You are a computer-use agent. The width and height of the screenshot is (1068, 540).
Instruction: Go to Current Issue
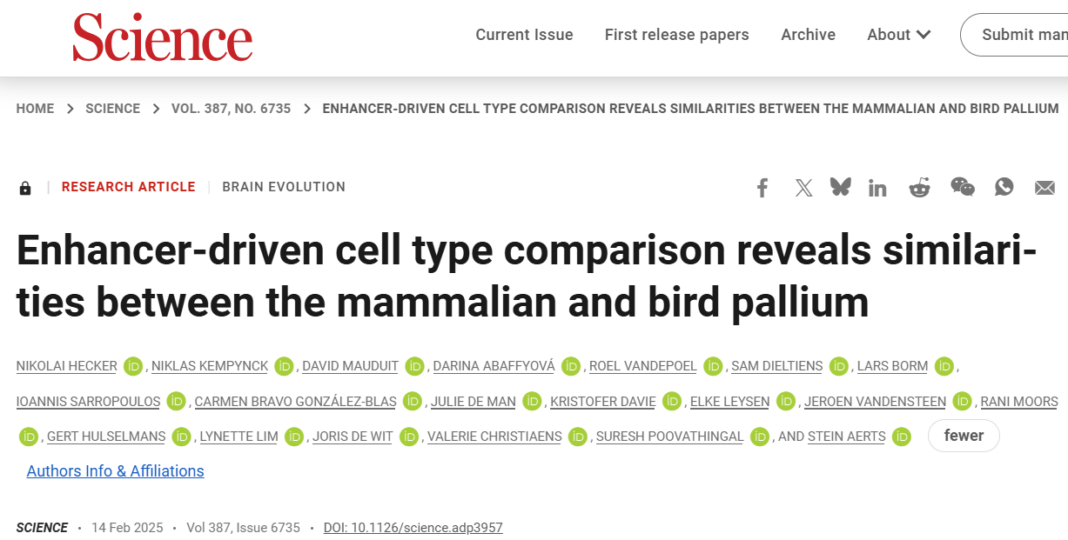point(524,35)
